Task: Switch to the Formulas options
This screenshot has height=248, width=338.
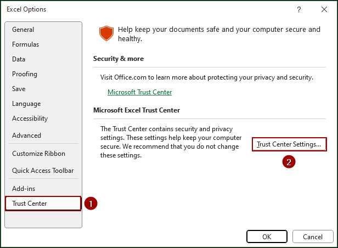Action: [x=25, y=44]
